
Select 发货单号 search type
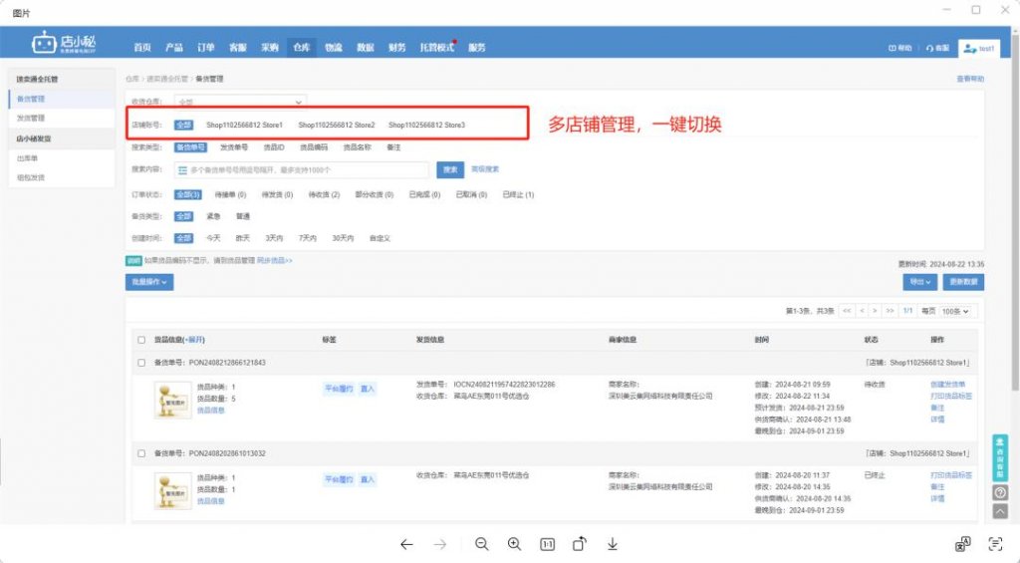[234, 147]
